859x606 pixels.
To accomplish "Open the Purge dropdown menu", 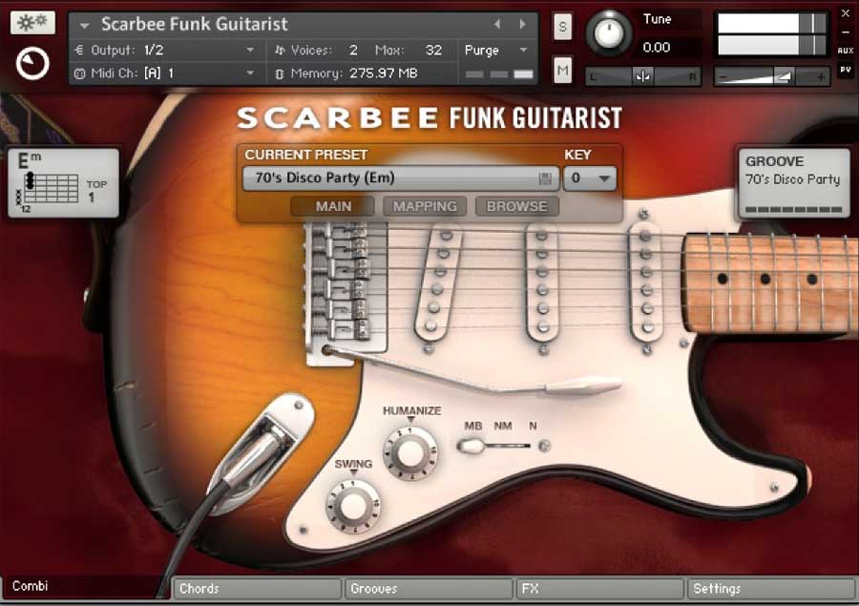I will point(496,50).
